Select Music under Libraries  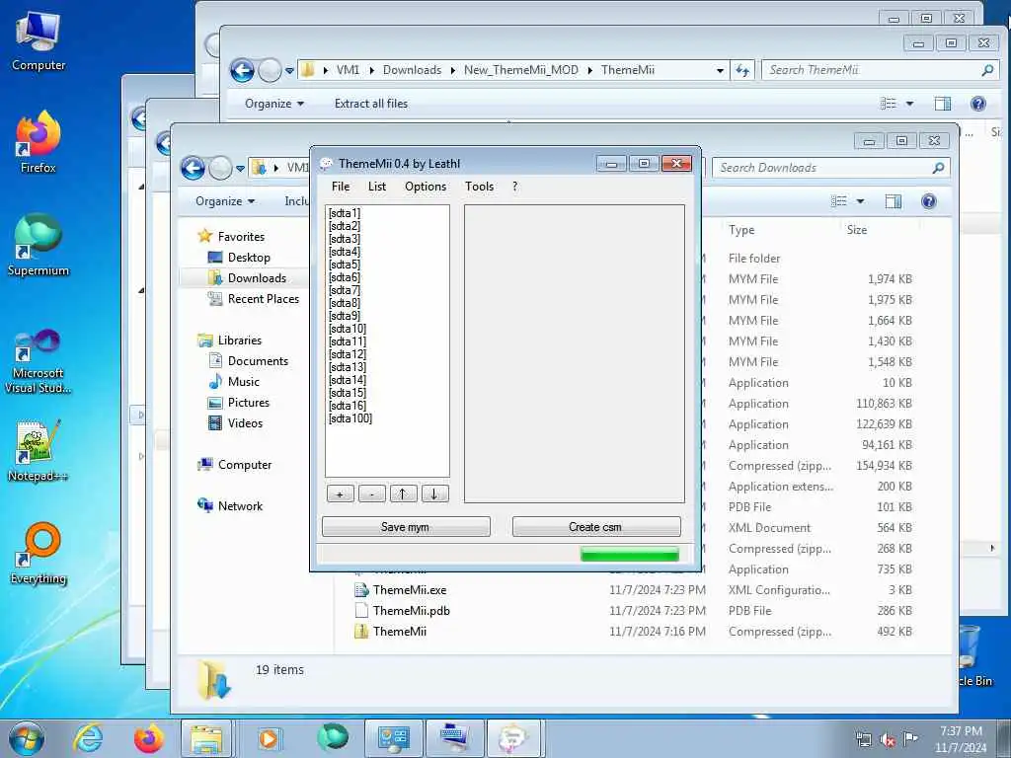(x=243, y=382)
